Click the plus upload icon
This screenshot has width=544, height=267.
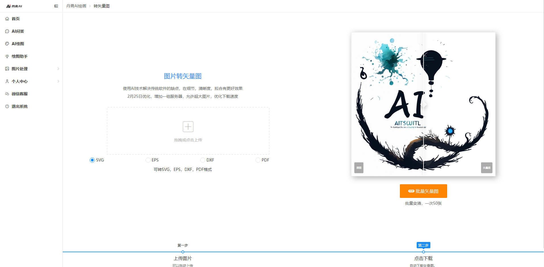pyautogui.click(x=188, y=127)
